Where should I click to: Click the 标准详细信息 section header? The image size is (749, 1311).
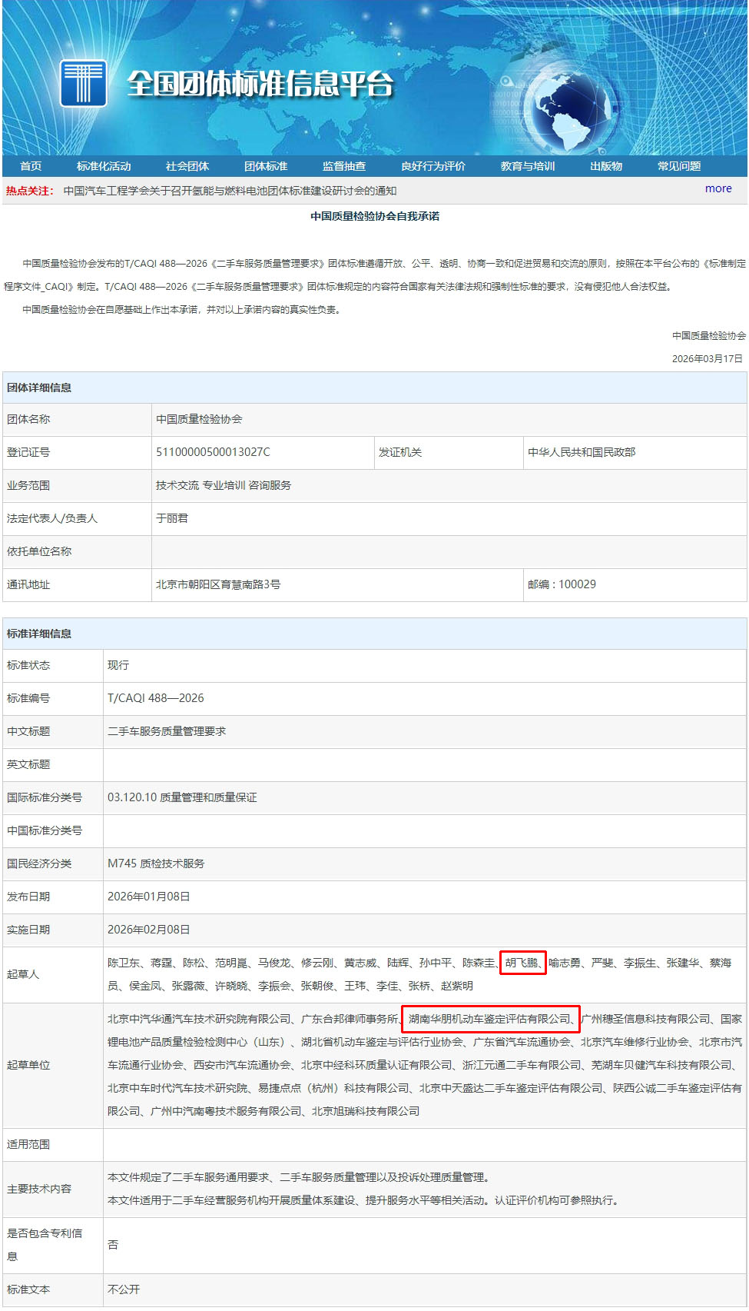(39, 634)
